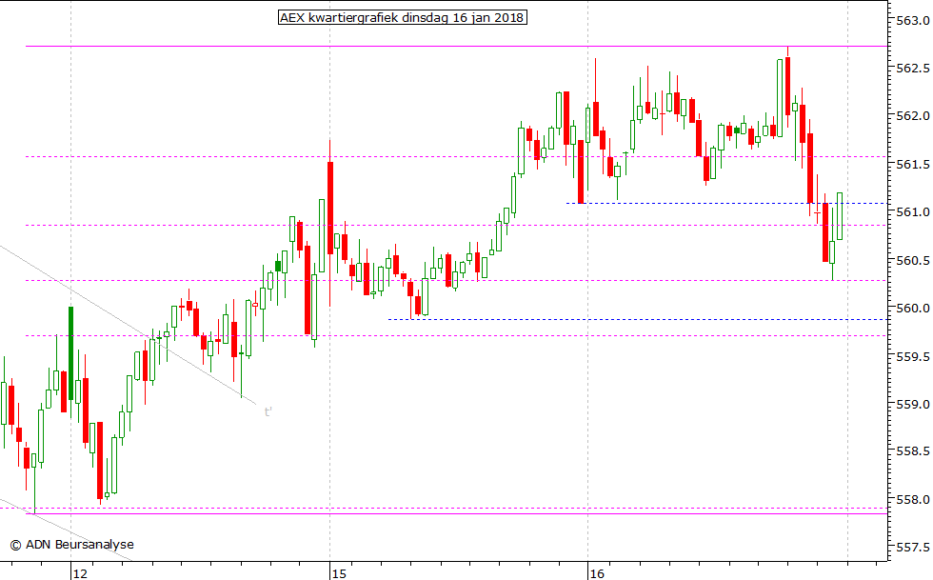Screen dimensions: 933x580
Task: Click the tall red candle right after date 15
Action: tap(330, 209)
